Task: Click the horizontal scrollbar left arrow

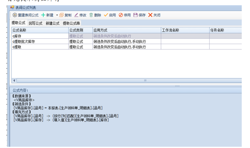Action: pyautogui.click(x=14, y=81)
